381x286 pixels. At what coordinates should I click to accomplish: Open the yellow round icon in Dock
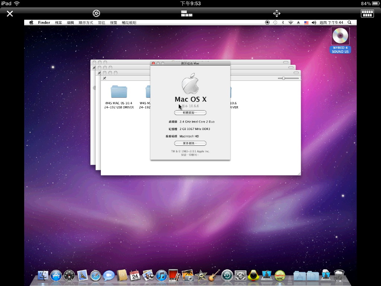pos(254,276)
